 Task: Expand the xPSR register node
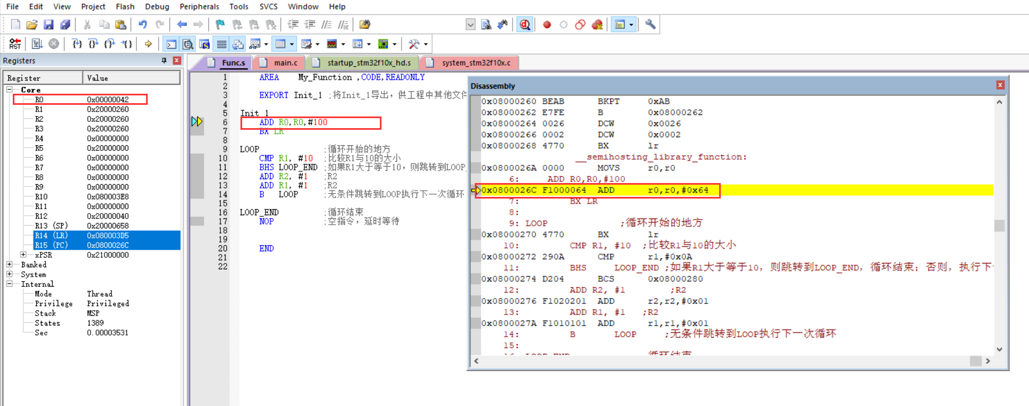23,255
